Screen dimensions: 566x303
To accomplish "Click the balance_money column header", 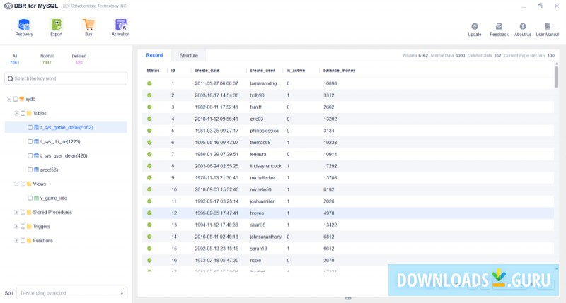I will [x=340, y=71].
